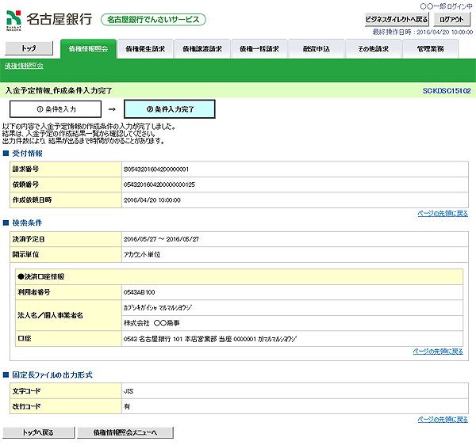Click the 検索条件 section heading
Screen dimensions: 476x445
tap(27, 223)
